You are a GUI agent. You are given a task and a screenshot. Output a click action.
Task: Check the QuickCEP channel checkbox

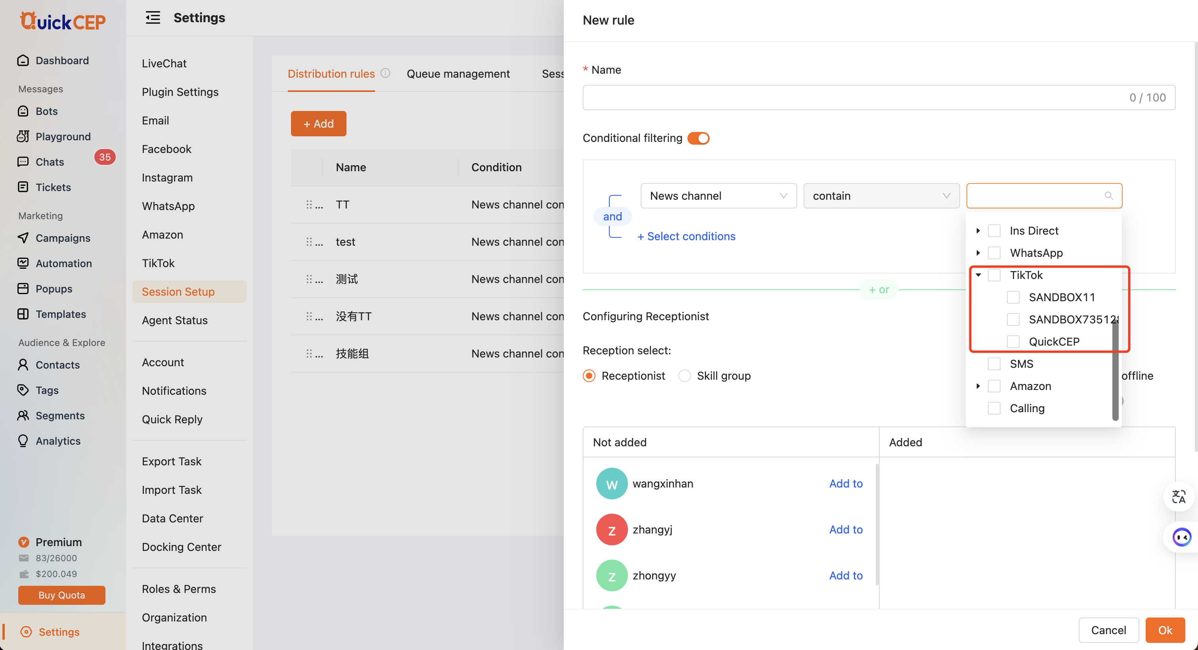[1013, 342]
